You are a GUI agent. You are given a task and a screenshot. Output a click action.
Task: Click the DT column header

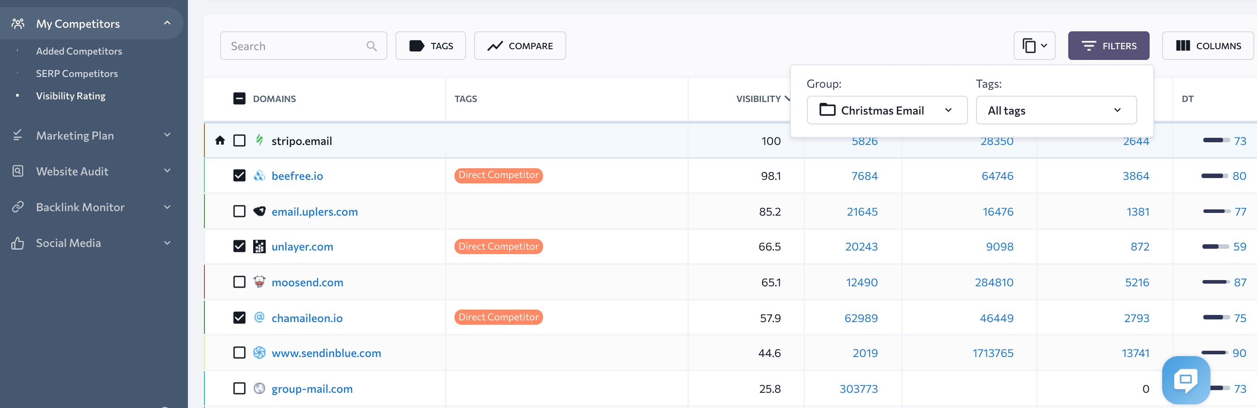click(1187, 98)
